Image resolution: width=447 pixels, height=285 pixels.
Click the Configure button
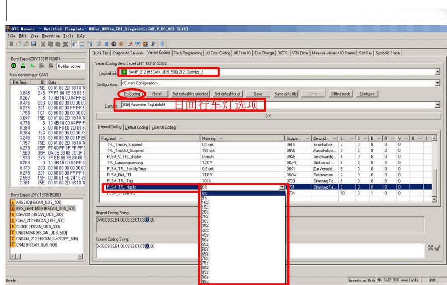point(367,94)
